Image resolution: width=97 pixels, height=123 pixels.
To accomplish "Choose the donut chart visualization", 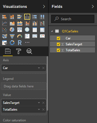I will (x=12, y=43).
